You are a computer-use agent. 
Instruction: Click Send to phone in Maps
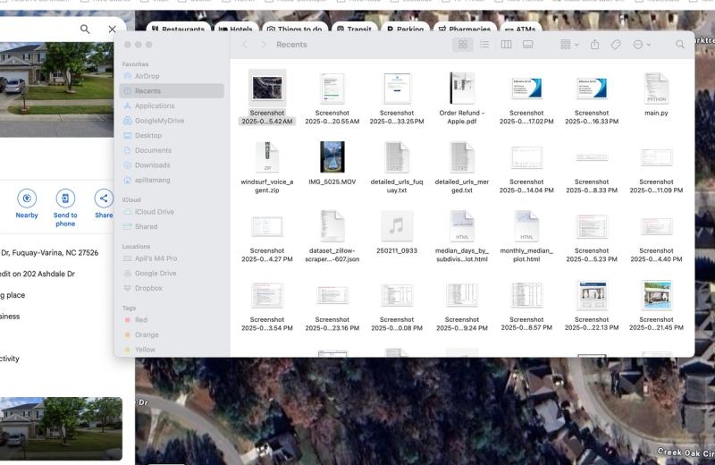tap(65, 207)
